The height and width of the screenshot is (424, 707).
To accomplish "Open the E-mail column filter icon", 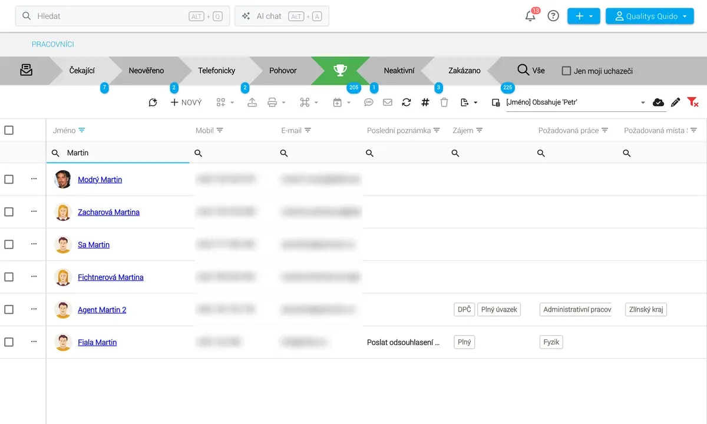I will [x=308, y=130].
